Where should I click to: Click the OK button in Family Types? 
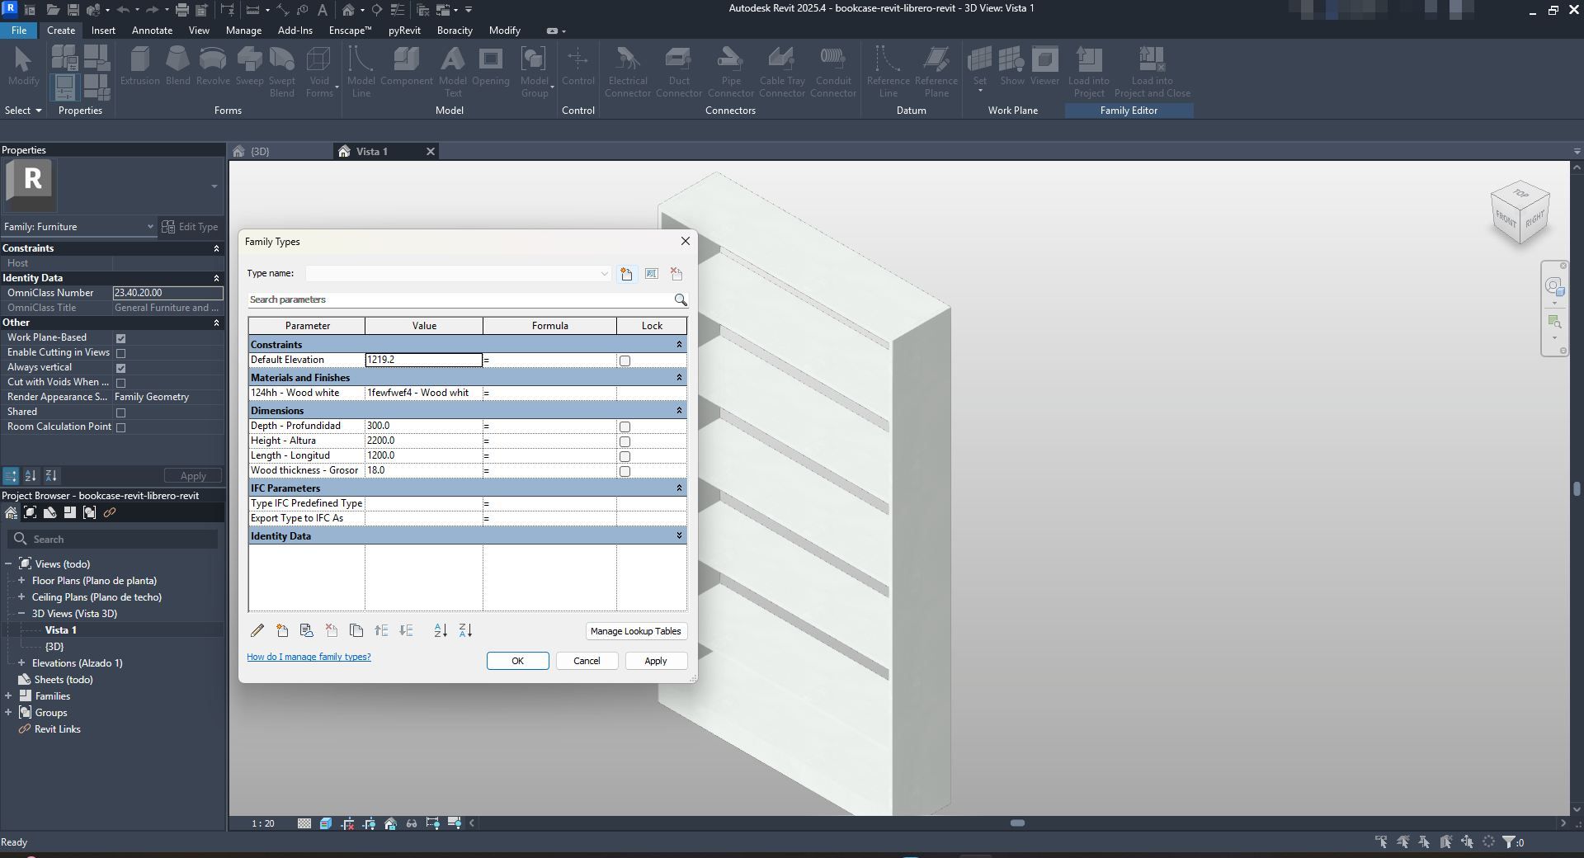pos(517,661)
